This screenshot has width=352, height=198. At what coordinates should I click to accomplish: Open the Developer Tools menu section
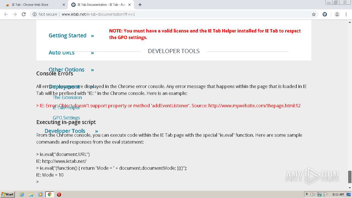(x=65, y=131)
